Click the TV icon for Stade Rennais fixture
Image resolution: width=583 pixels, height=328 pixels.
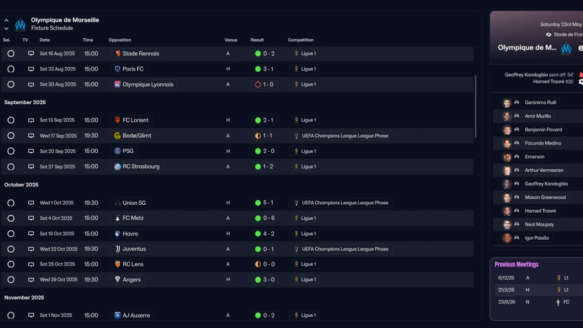pyautogui.click(x=31, y=54)
